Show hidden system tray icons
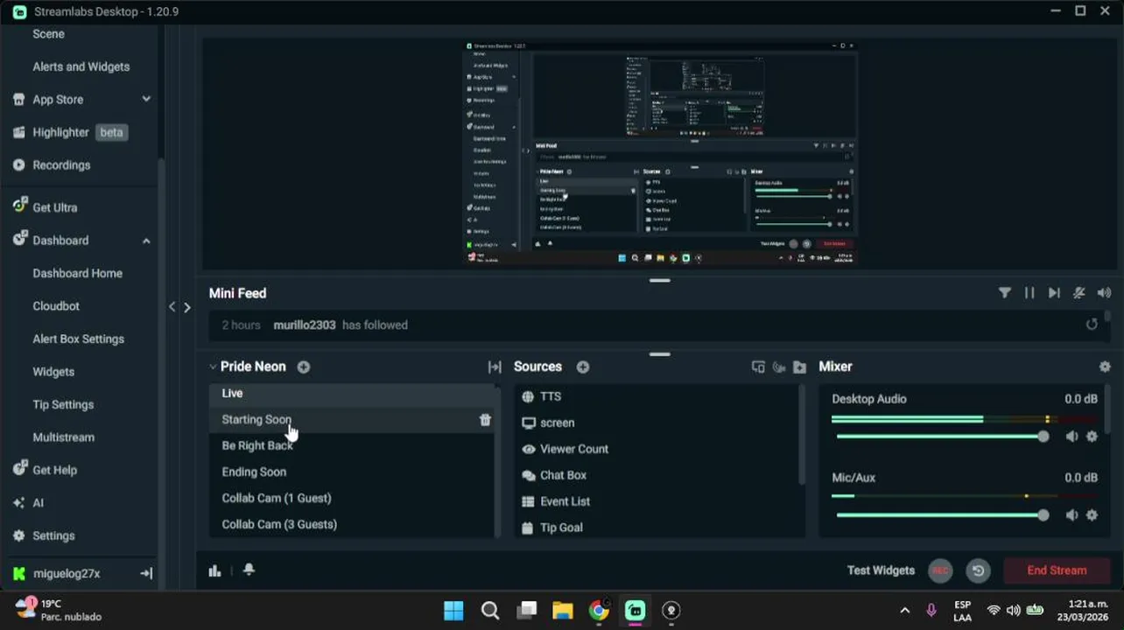This screenshot has height=630, width=1124. [x=904, y=611]
